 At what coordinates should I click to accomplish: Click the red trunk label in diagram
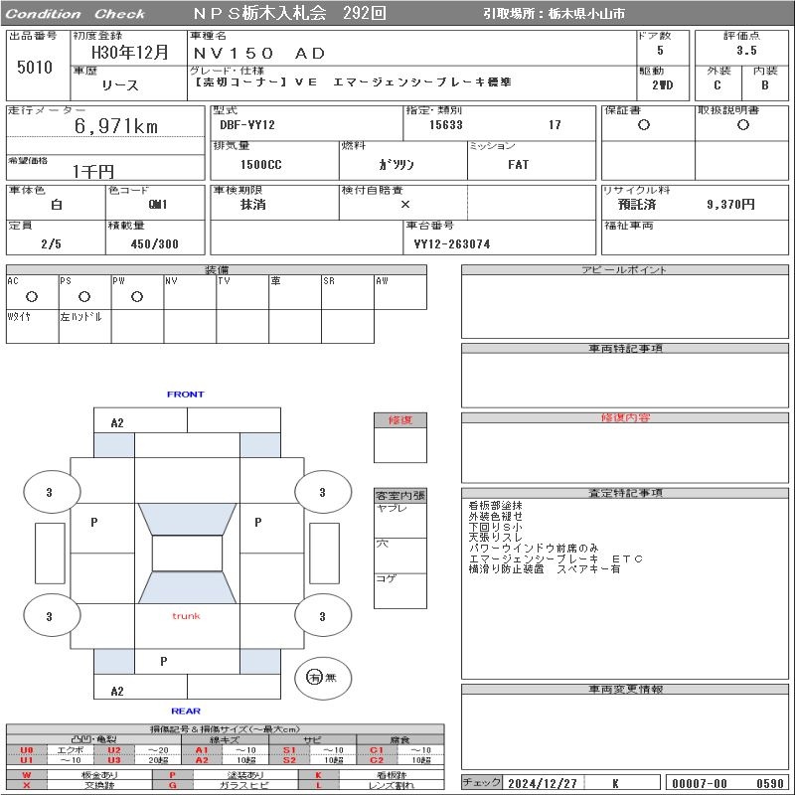pyautogui.click(x=186, y=616)
